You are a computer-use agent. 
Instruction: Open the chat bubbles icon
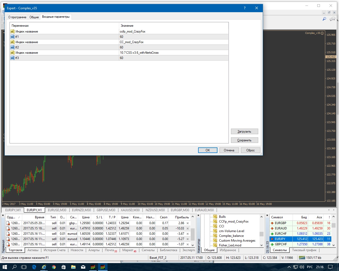[x=332, y=19]
